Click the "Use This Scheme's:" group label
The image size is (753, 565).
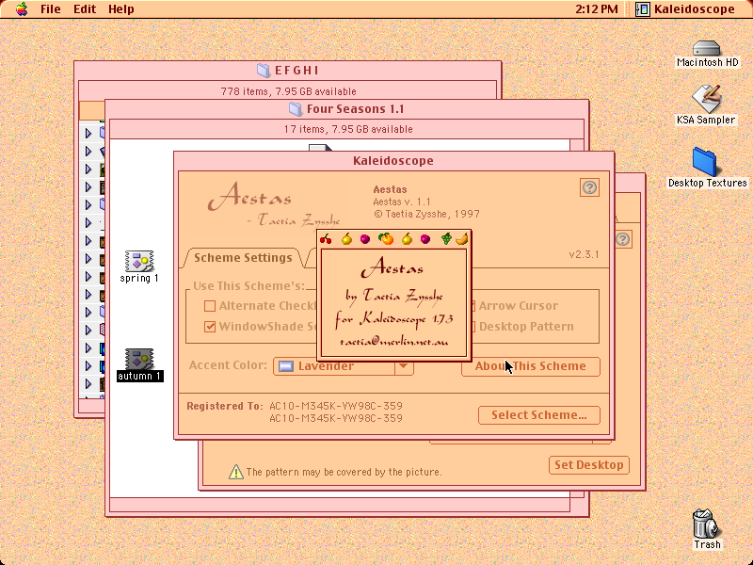pyautogui.click(x=248, y=286)
